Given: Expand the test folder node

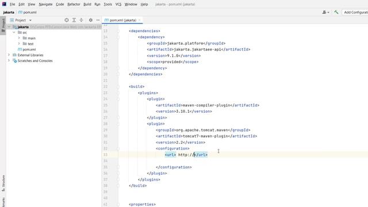Looking at the screenshot, I should coord(19,44).
